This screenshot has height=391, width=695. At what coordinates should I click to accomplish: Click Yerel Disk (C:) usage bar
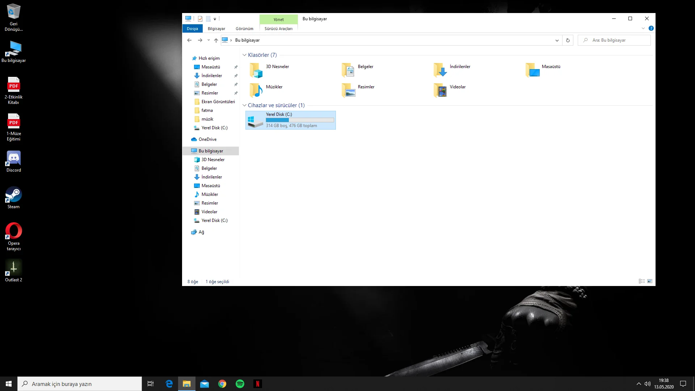pyautogui.click(x=300, y=120)
